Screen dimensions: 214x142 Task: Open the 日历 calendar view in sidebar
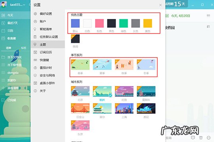pos(15,31)
